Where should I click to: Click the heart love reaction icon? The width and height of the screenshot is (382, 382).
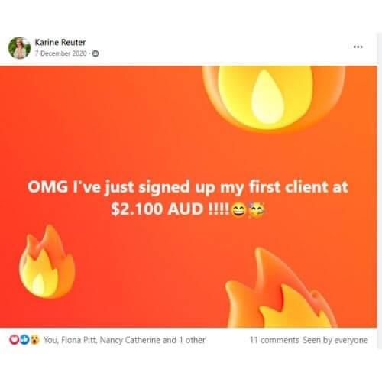click(14, 340)
